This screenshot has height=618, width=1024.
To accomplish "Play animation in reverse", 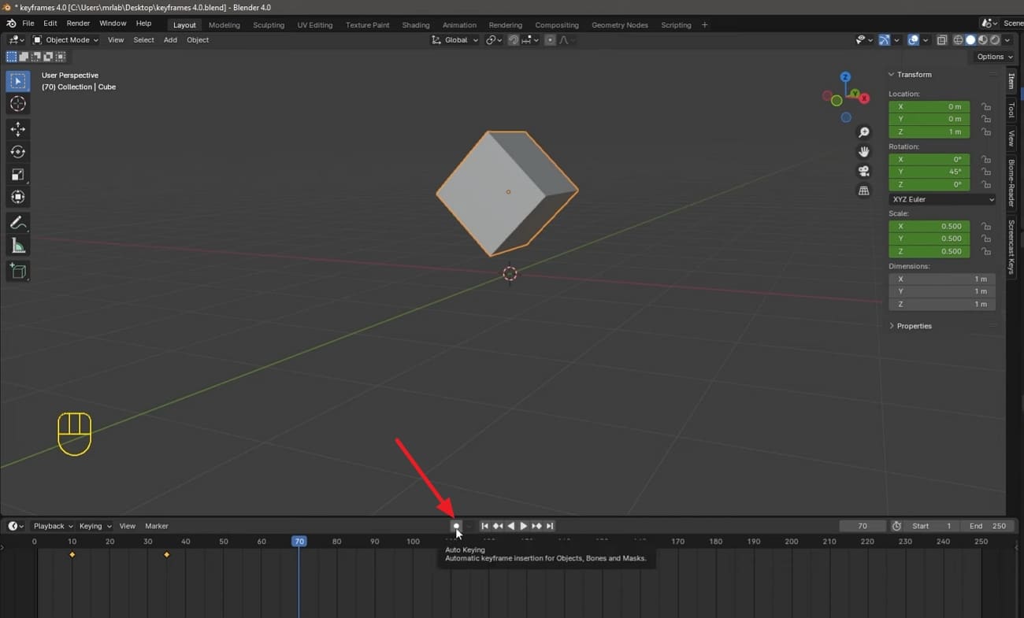I will (511, 526).
